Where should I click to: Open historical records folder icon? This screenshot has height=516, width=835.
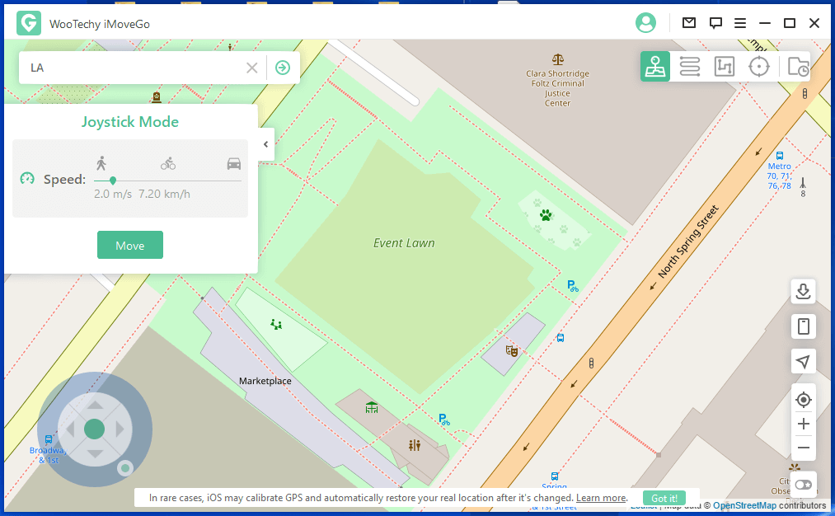click(797, 67)
